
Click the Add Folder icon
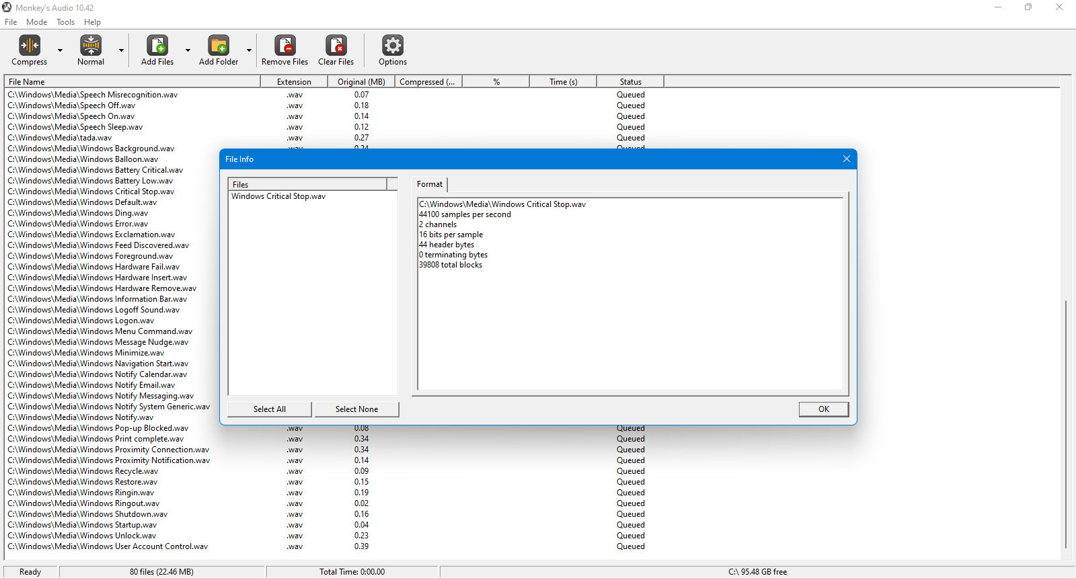point(219,45)
